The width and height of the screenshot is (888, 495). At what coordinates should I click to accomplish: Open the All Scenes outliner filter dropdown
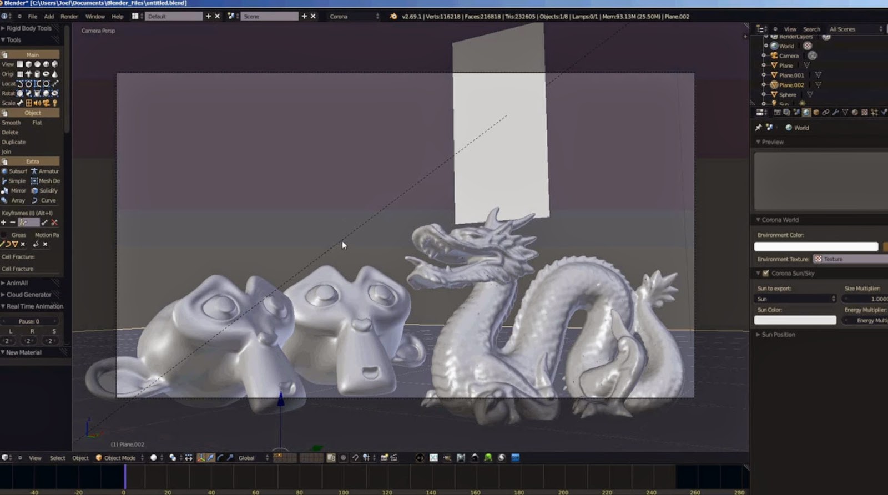[855, 29]
